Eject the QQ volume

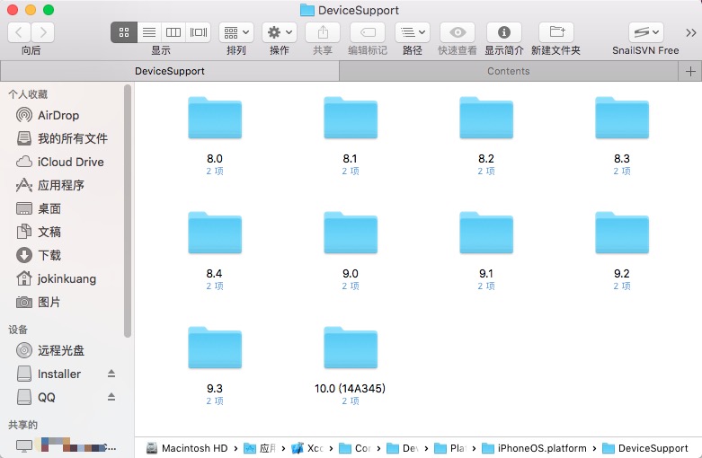(x=111, y=397)
